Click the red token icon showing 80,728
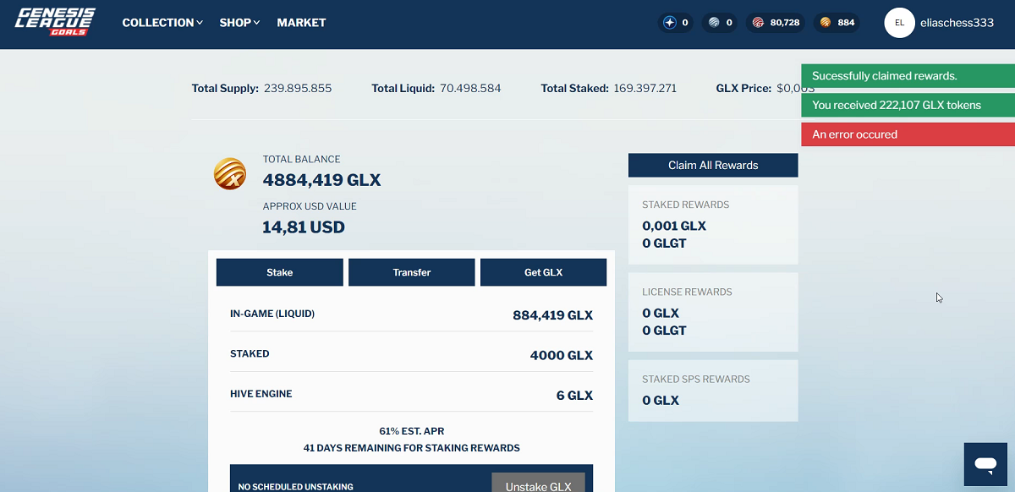The width and height of the screenshot is (1015, 492). pyautogui.click(x=758, y=23)
